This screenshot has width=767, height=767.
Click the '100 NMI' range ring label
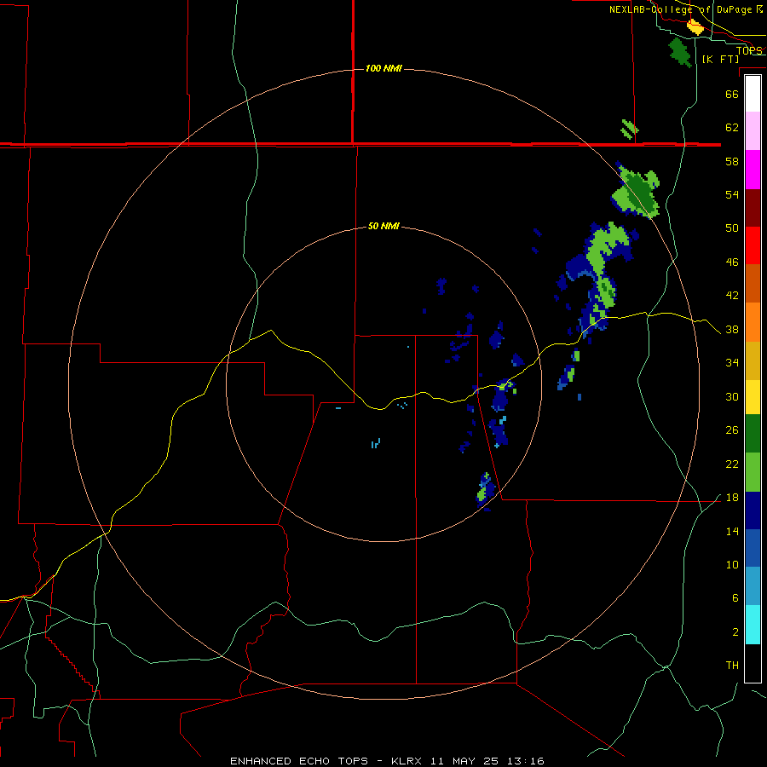pos(383,68)
